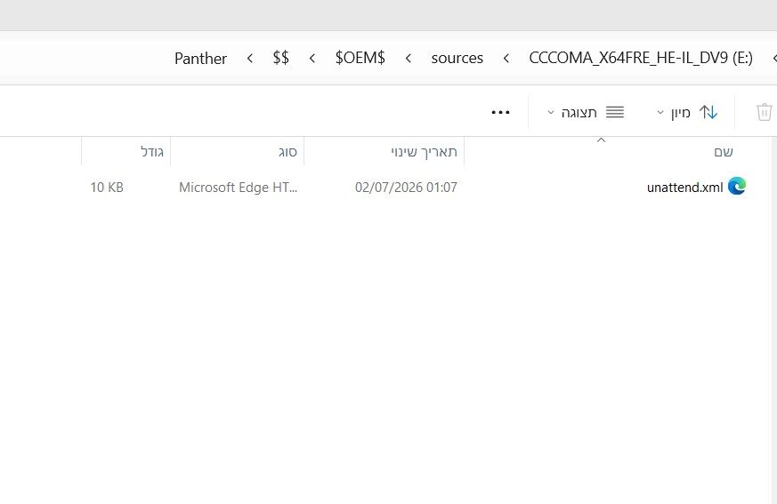Click the sort direction caret above headers
This screenshot has height=504, width=777.
click(x=601, y=140)
